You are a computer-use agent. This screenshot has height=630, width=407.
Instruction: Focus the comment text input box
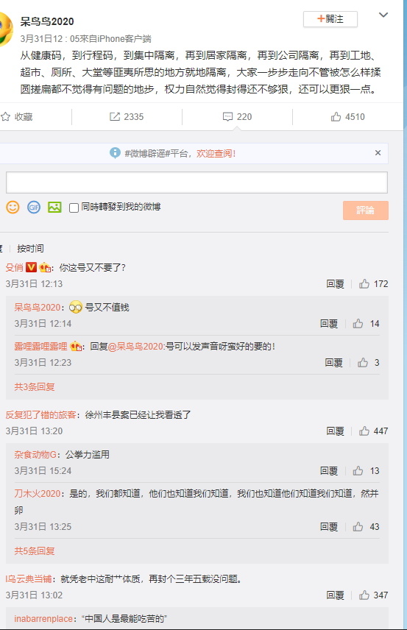197,183
